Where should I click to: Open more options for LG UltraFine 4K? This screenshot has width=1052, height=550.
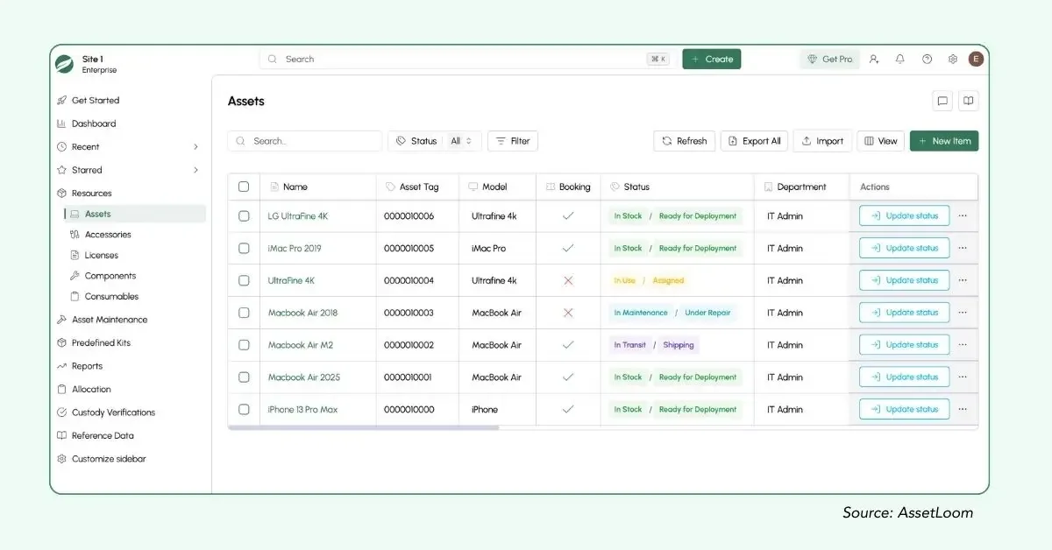tap(963, 215)
